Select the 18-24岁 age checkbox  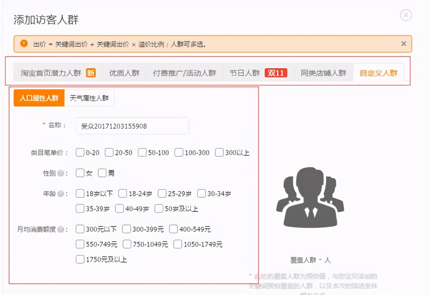coord(123,193)
